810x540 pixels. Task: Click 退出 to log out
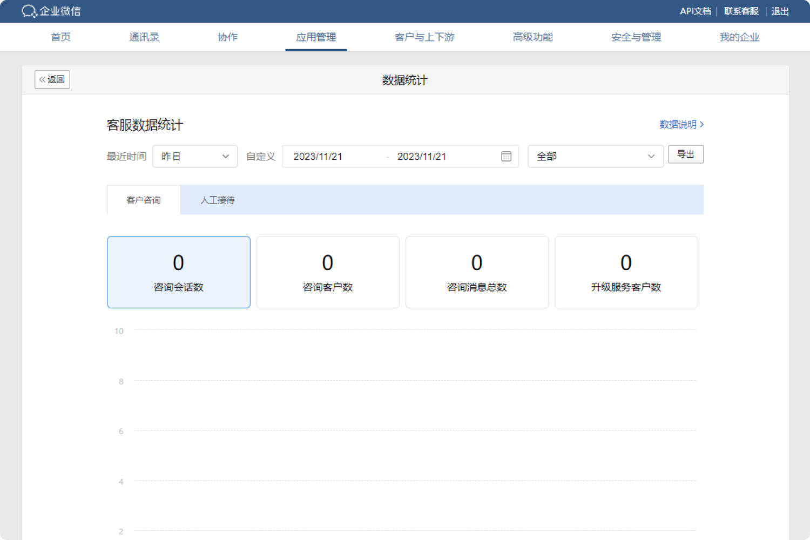780,11
